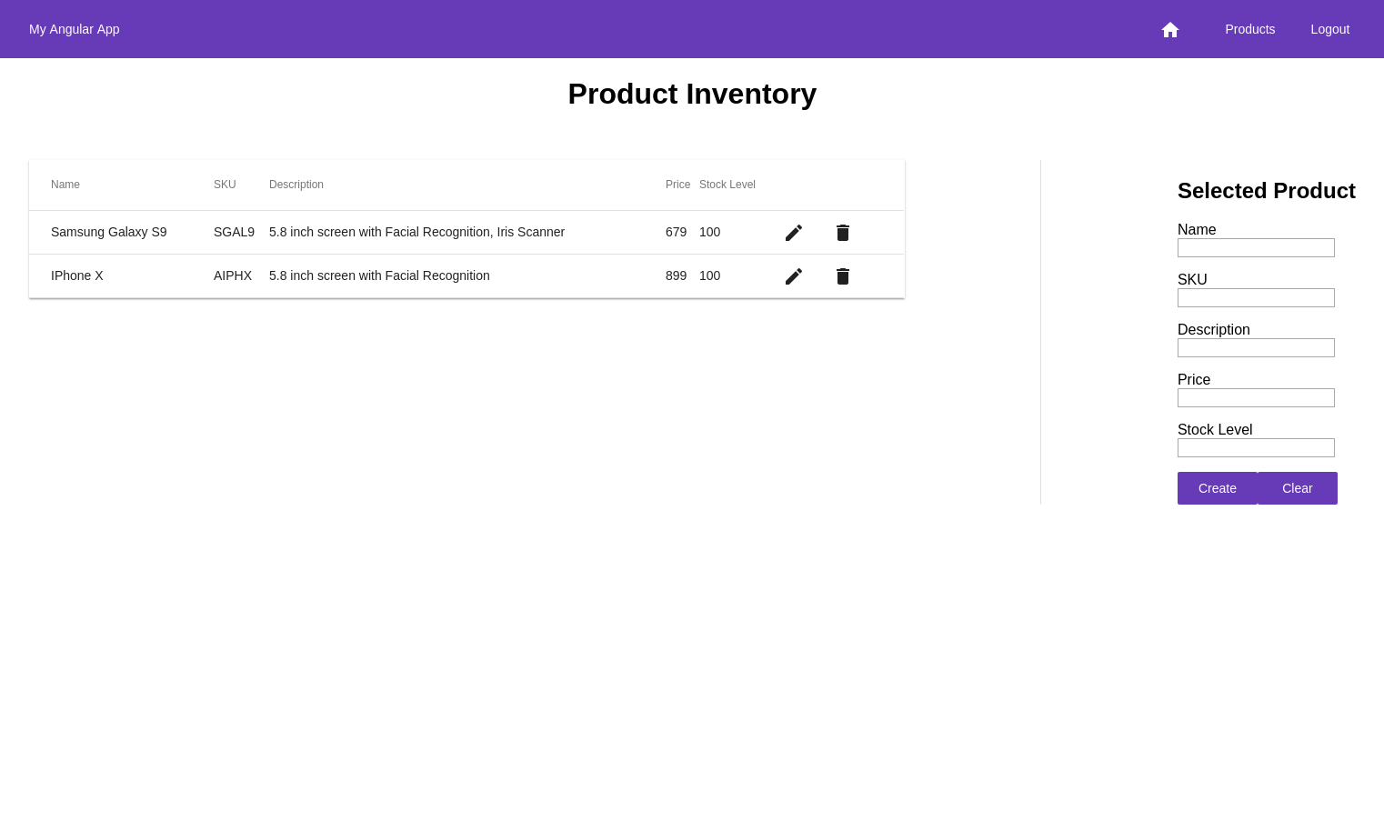Focus the Stock Level input field
This screenshot has height=831, width=1384.
1256,448
